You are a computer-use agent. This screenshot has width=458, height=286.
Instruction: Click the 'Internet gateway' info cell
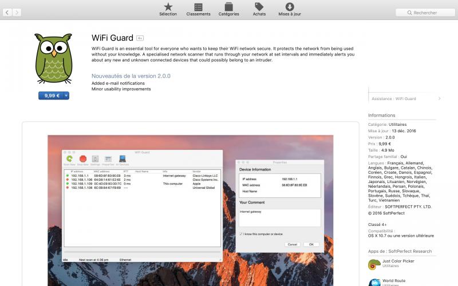[x=174, y=176]
